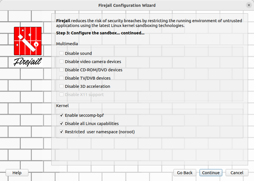Check Disable video camera devices
This screenshot has height=181, width=254.
point(62,61)
